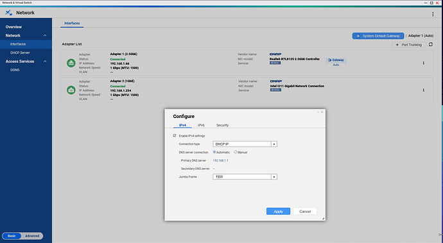Viewport: 443px width, 243px height.
Task: Switch to Basic mode
Action: click(12, 236)
